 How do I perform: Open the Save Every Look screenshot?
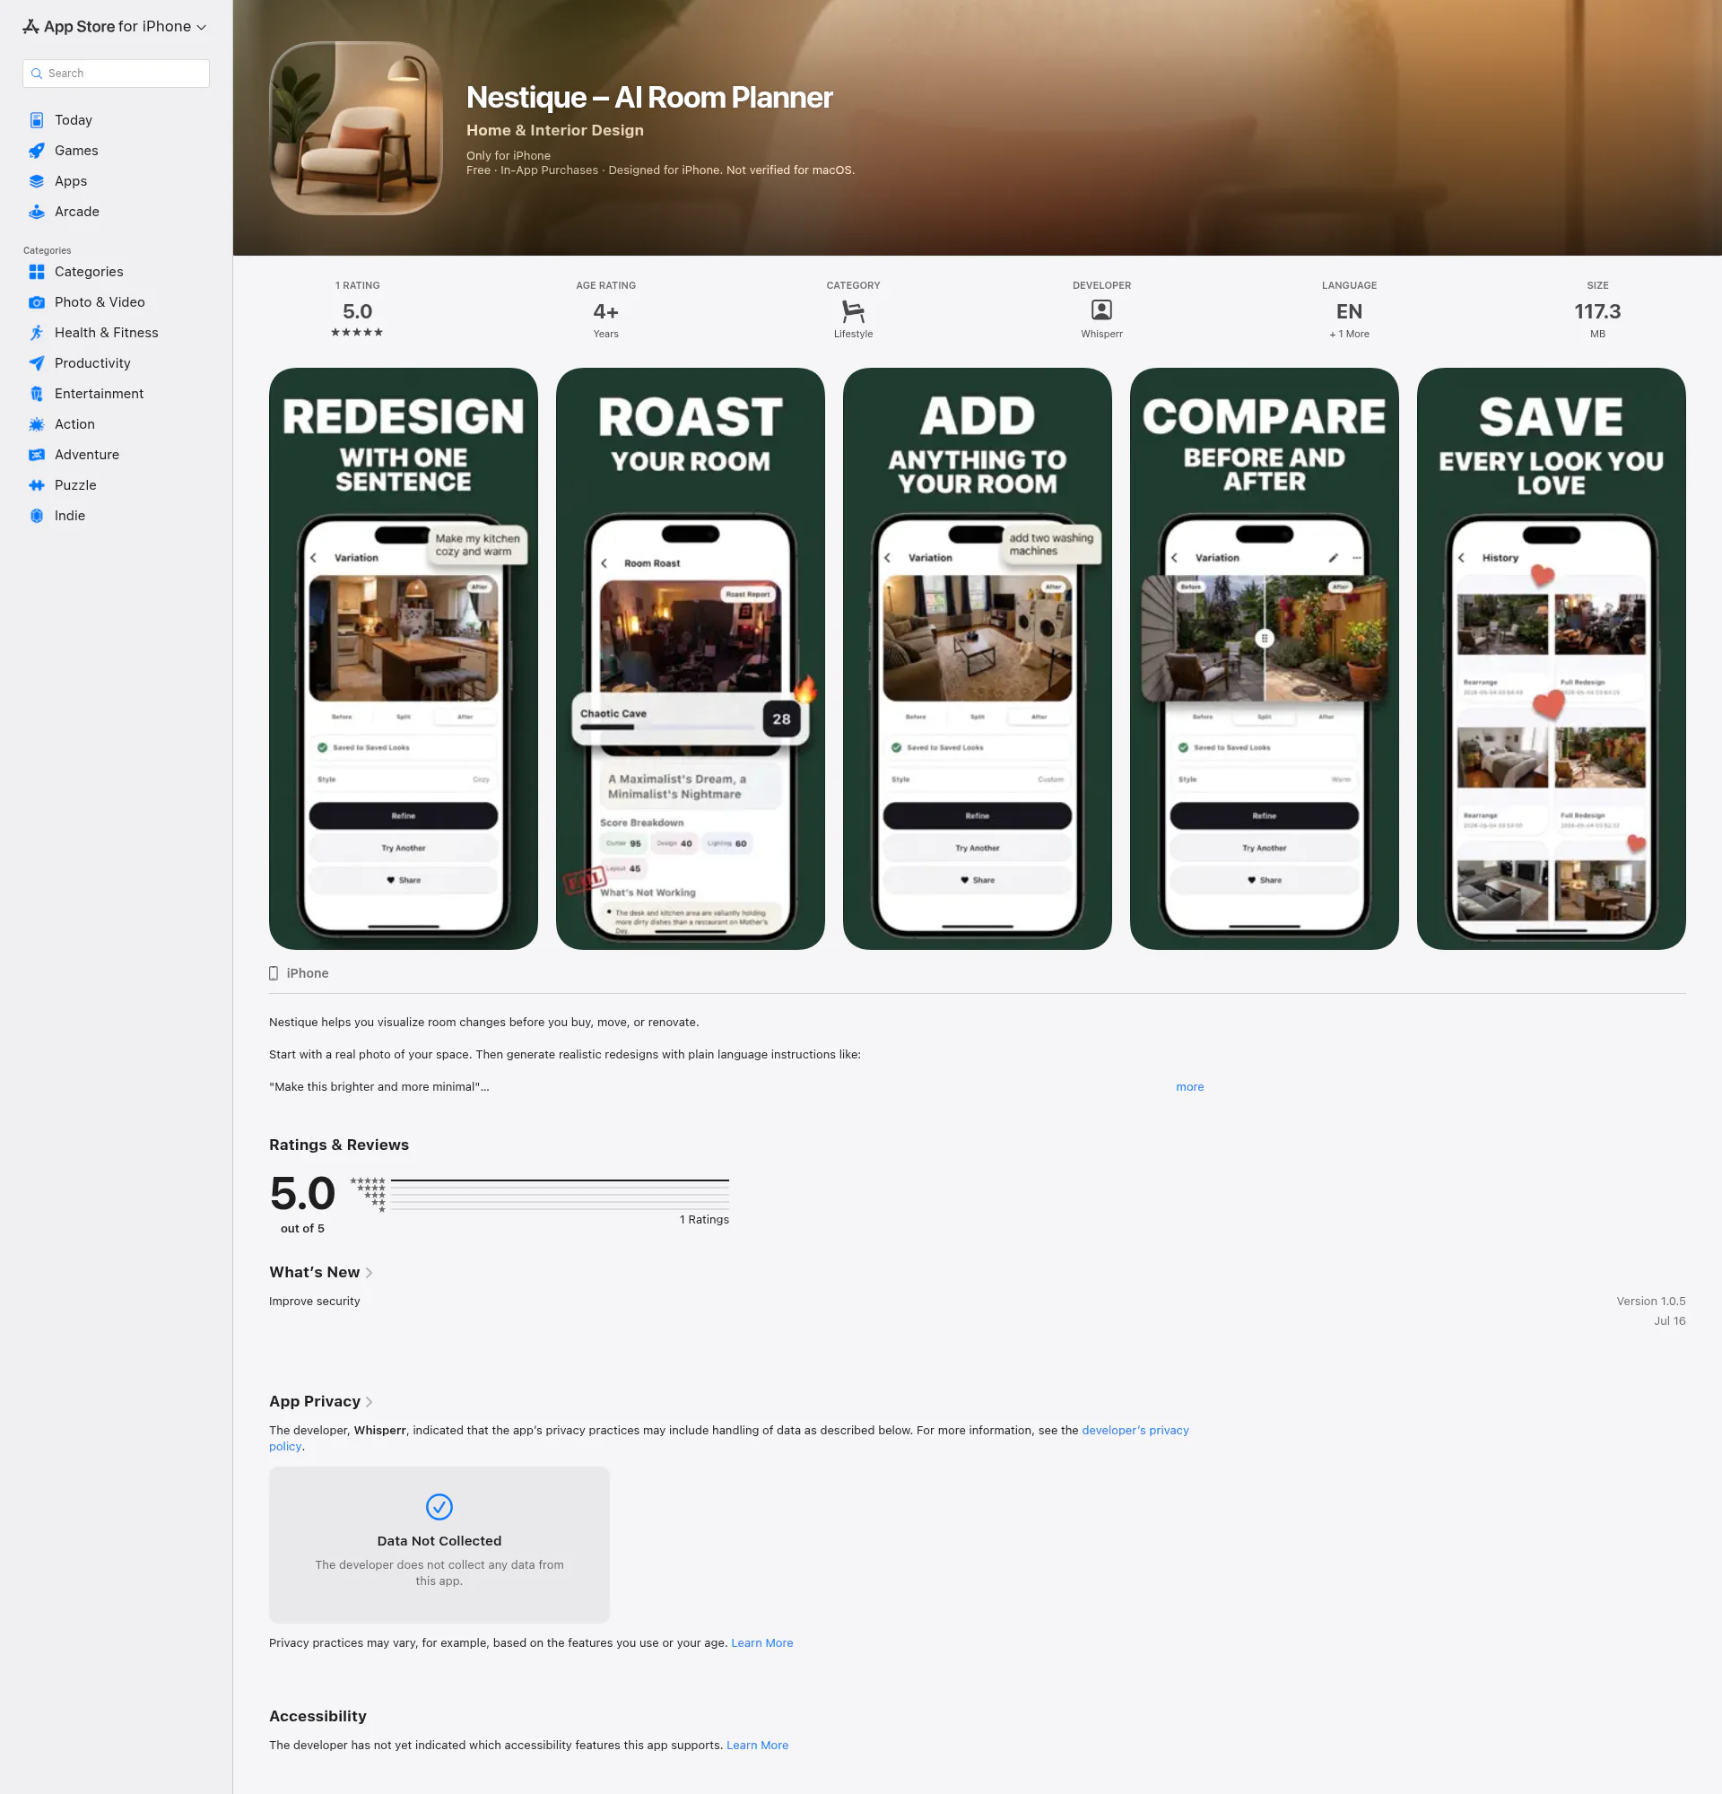(1552, 659)
